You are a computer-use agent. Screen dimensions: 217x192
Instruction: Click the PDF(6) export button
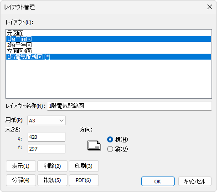click(84, 180)
